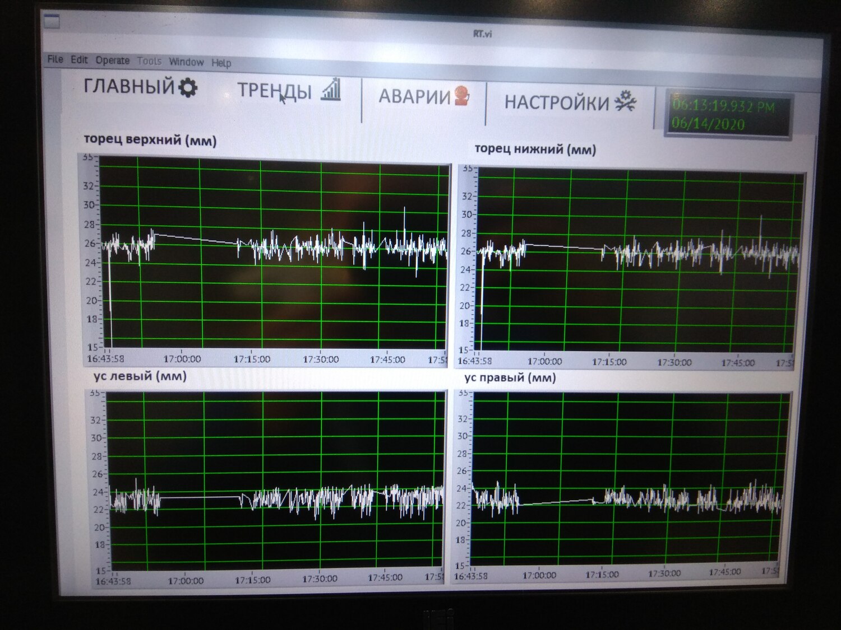Switch to the ГЛАВНЫЙ screen label

(x=129, y=86)
